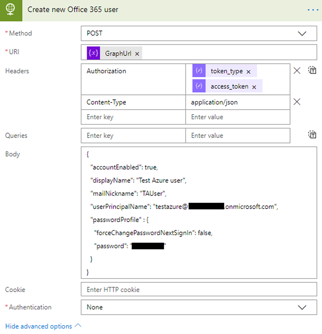Click the "displayName" line in Body
The width and height of the screenshot is (322, 334).
point(138,180)
